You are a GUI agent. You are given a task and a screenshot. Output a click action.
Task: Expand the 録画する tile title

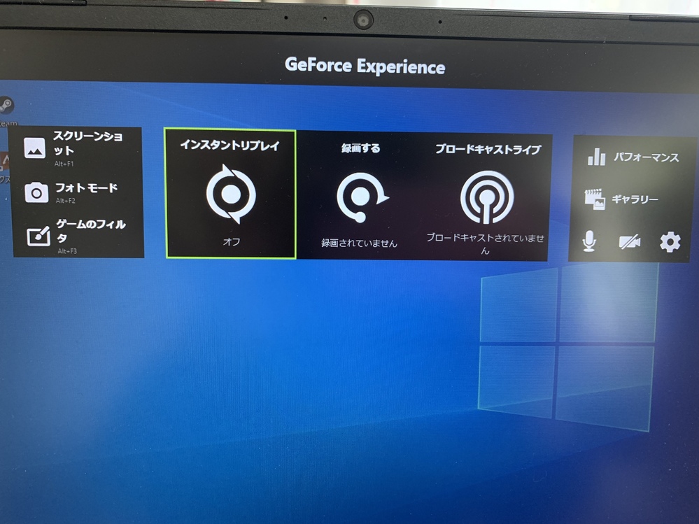point(360,148)
